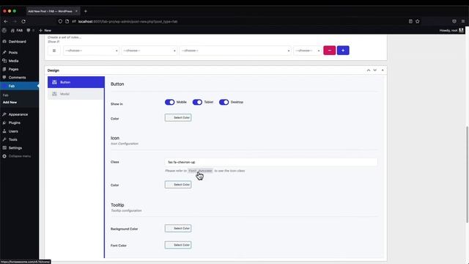Open Select Color for Tooltip font color

178,245
